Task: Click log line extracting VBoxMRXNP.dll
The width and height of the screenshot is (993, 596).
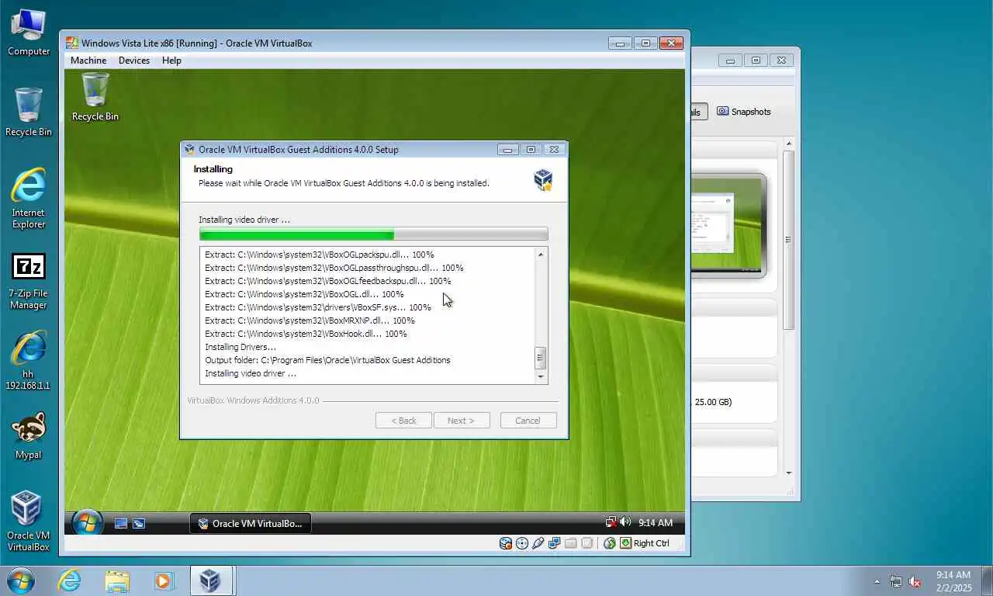Action: click(310, 321)
